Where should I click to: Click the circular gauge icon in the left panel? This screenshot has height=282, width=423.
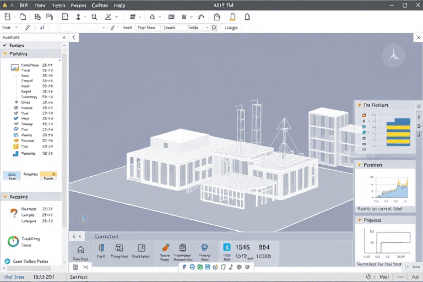tap(13, 241)
